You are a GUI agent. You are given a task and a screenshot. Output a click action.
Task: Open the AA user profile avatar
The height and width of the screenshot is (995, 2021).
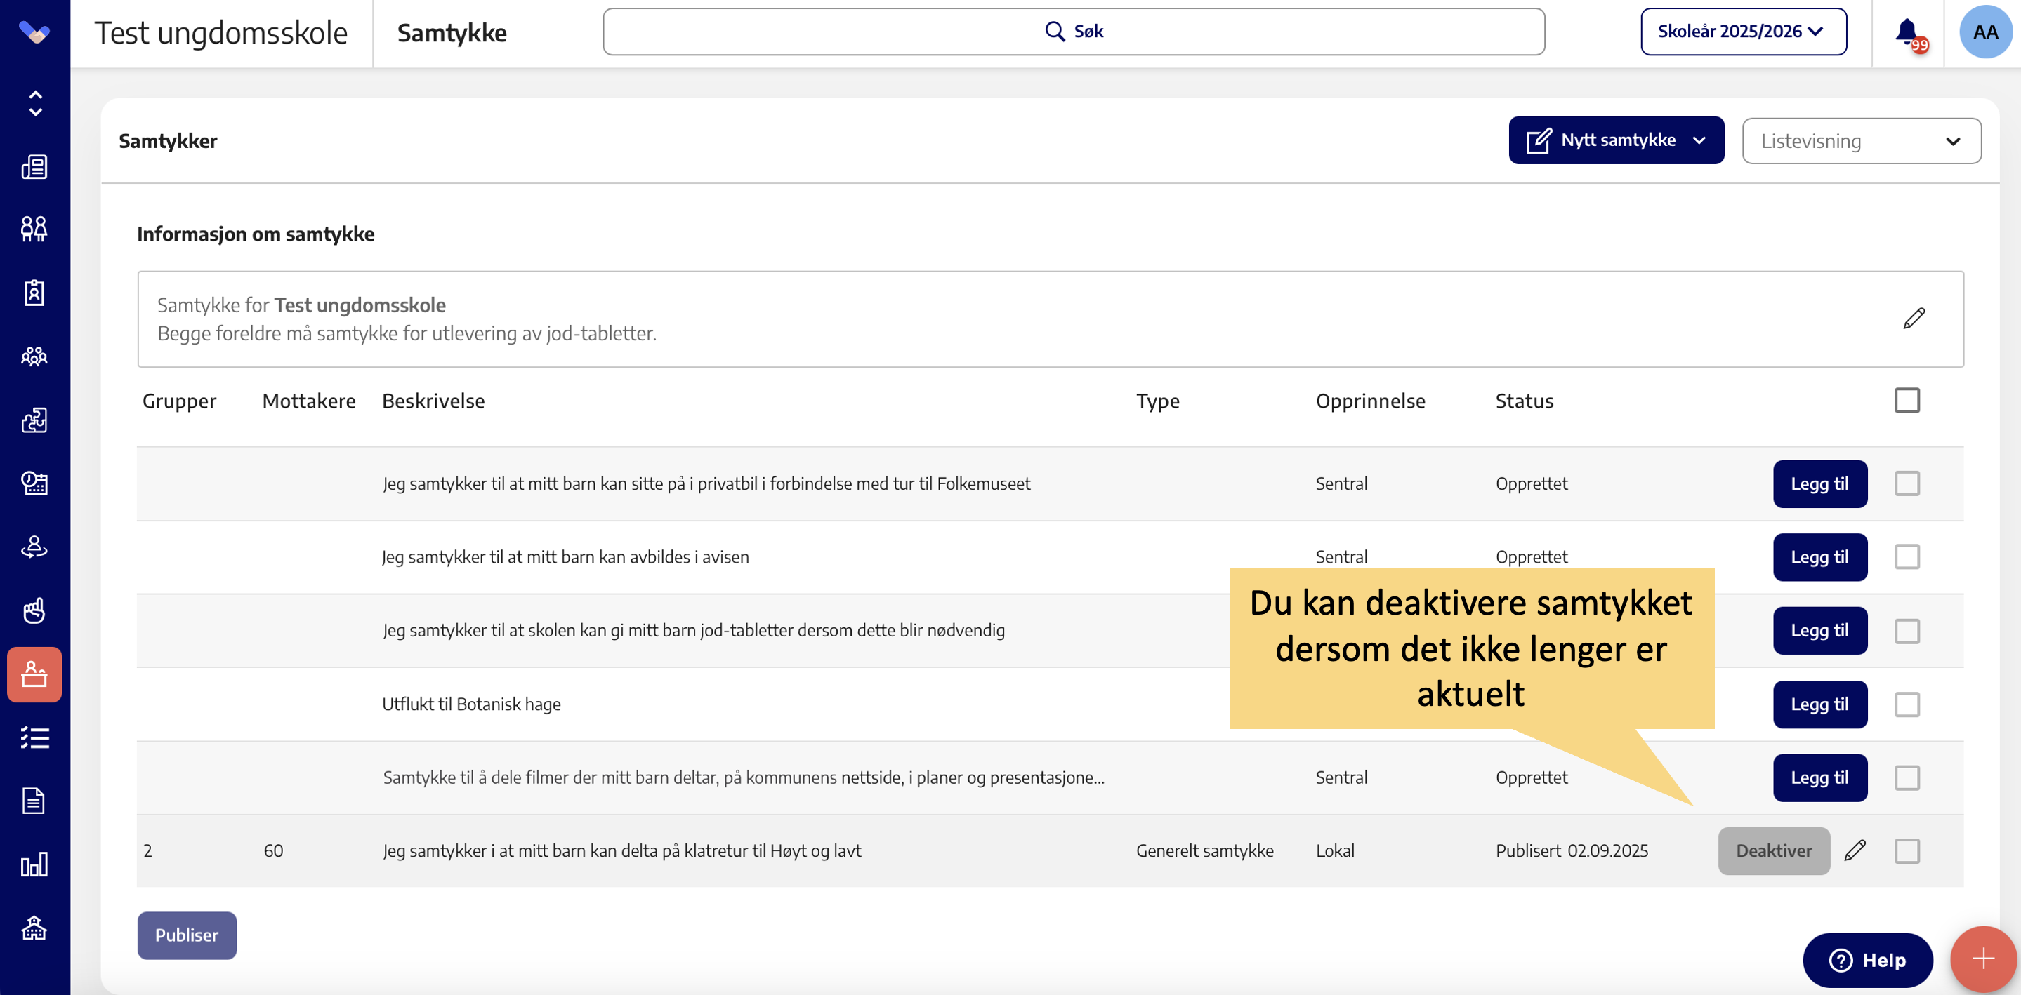click(x=1986, y=32)
